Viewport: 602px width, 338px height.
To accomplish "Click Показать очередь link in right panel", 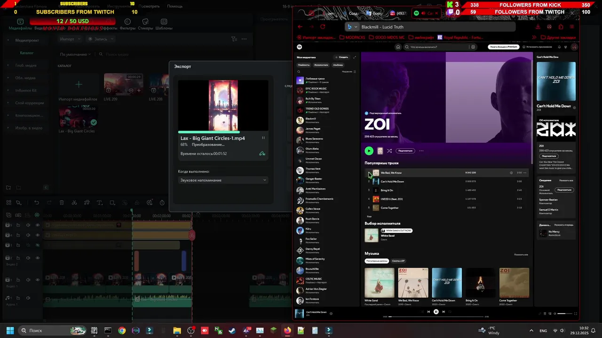I will coord(563,225).
